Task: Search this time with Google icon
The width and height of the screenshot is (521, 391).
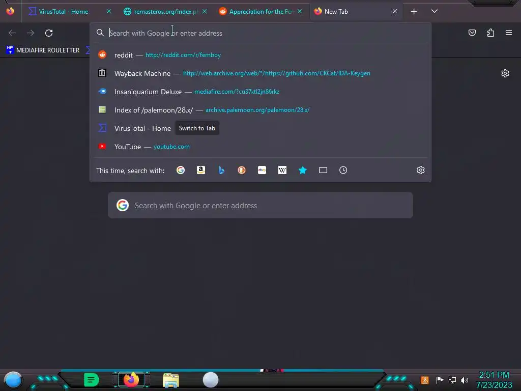Action: [181, 170]
